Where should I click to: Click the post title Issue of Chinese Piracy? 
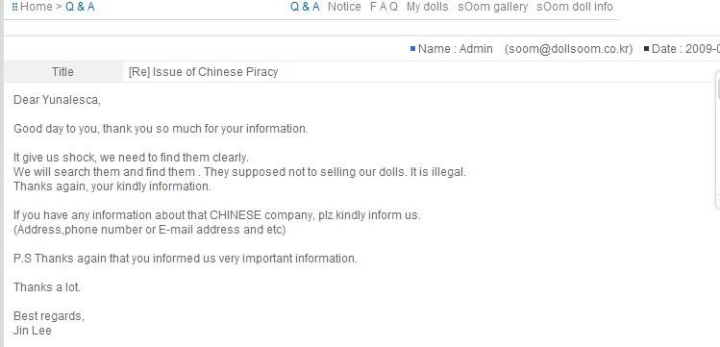point(203,72)
